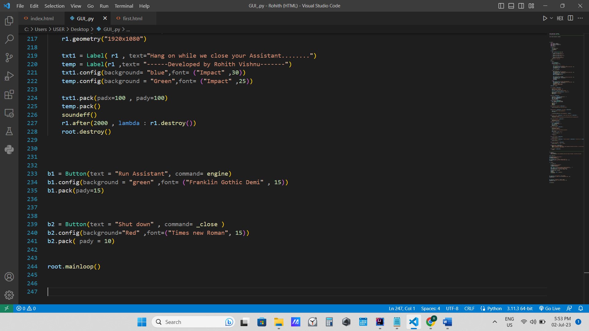Open the Extensions view
589x331 pixels.
(9, 94)
